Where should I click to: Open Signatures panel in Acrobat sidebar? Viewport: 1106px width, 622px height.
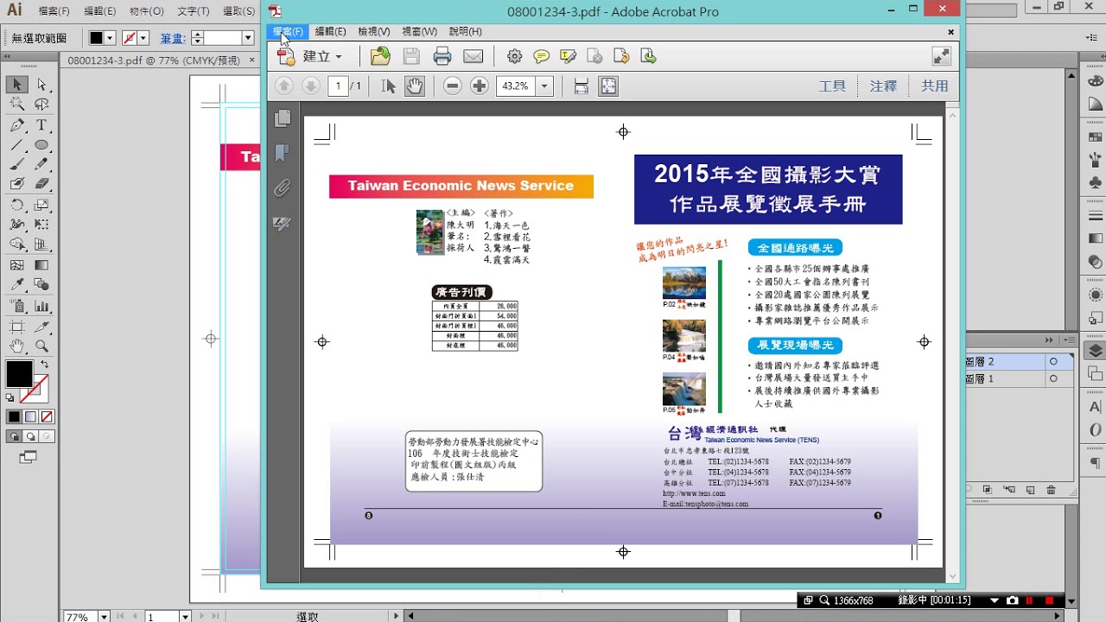tap(282, 224)
